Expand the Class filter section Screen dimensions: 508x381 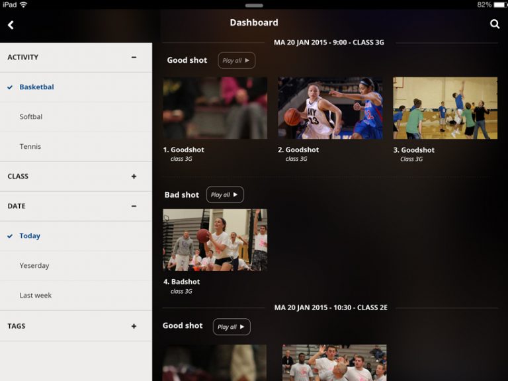134,177
